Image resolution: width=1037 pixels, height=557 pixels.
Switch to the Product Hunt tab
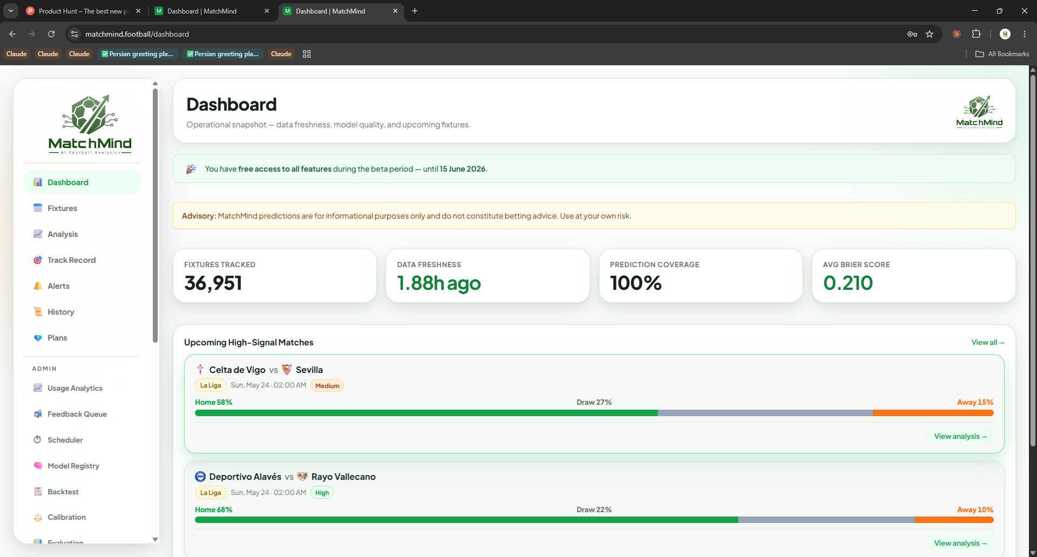83,11
